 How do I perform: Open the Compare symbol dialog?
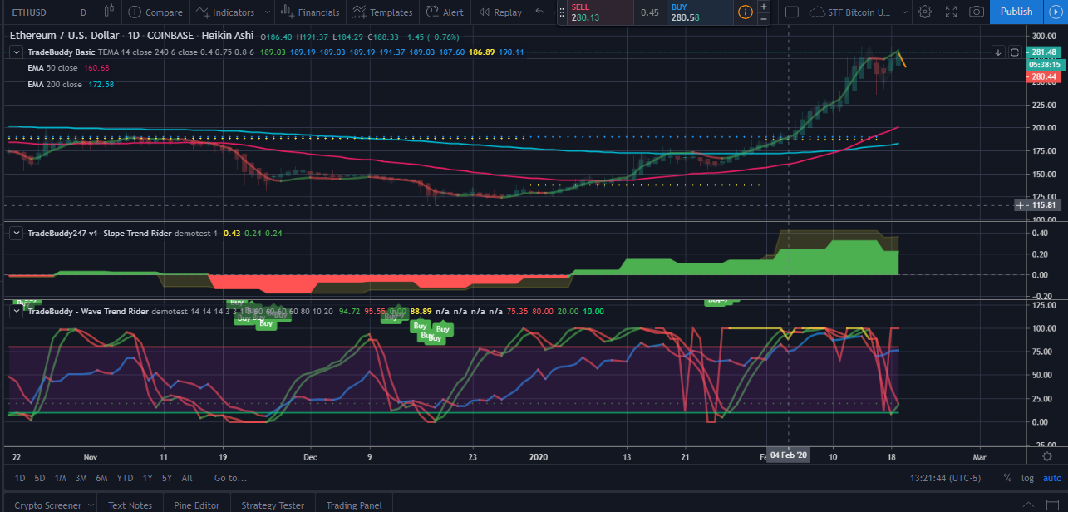pyautogui.click(x=155, y=12)
